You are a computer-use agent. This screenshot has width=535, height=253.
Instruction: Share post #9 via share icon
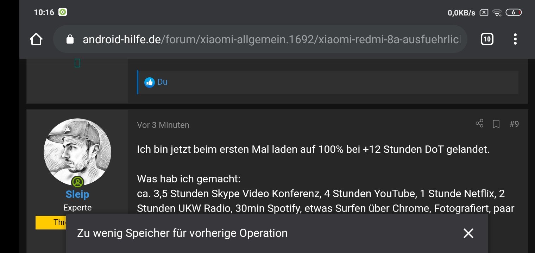tap(479, 124)
